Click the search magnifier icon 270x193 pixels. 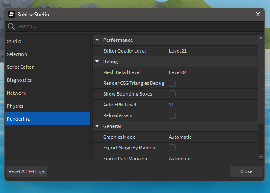coord(11,26)
